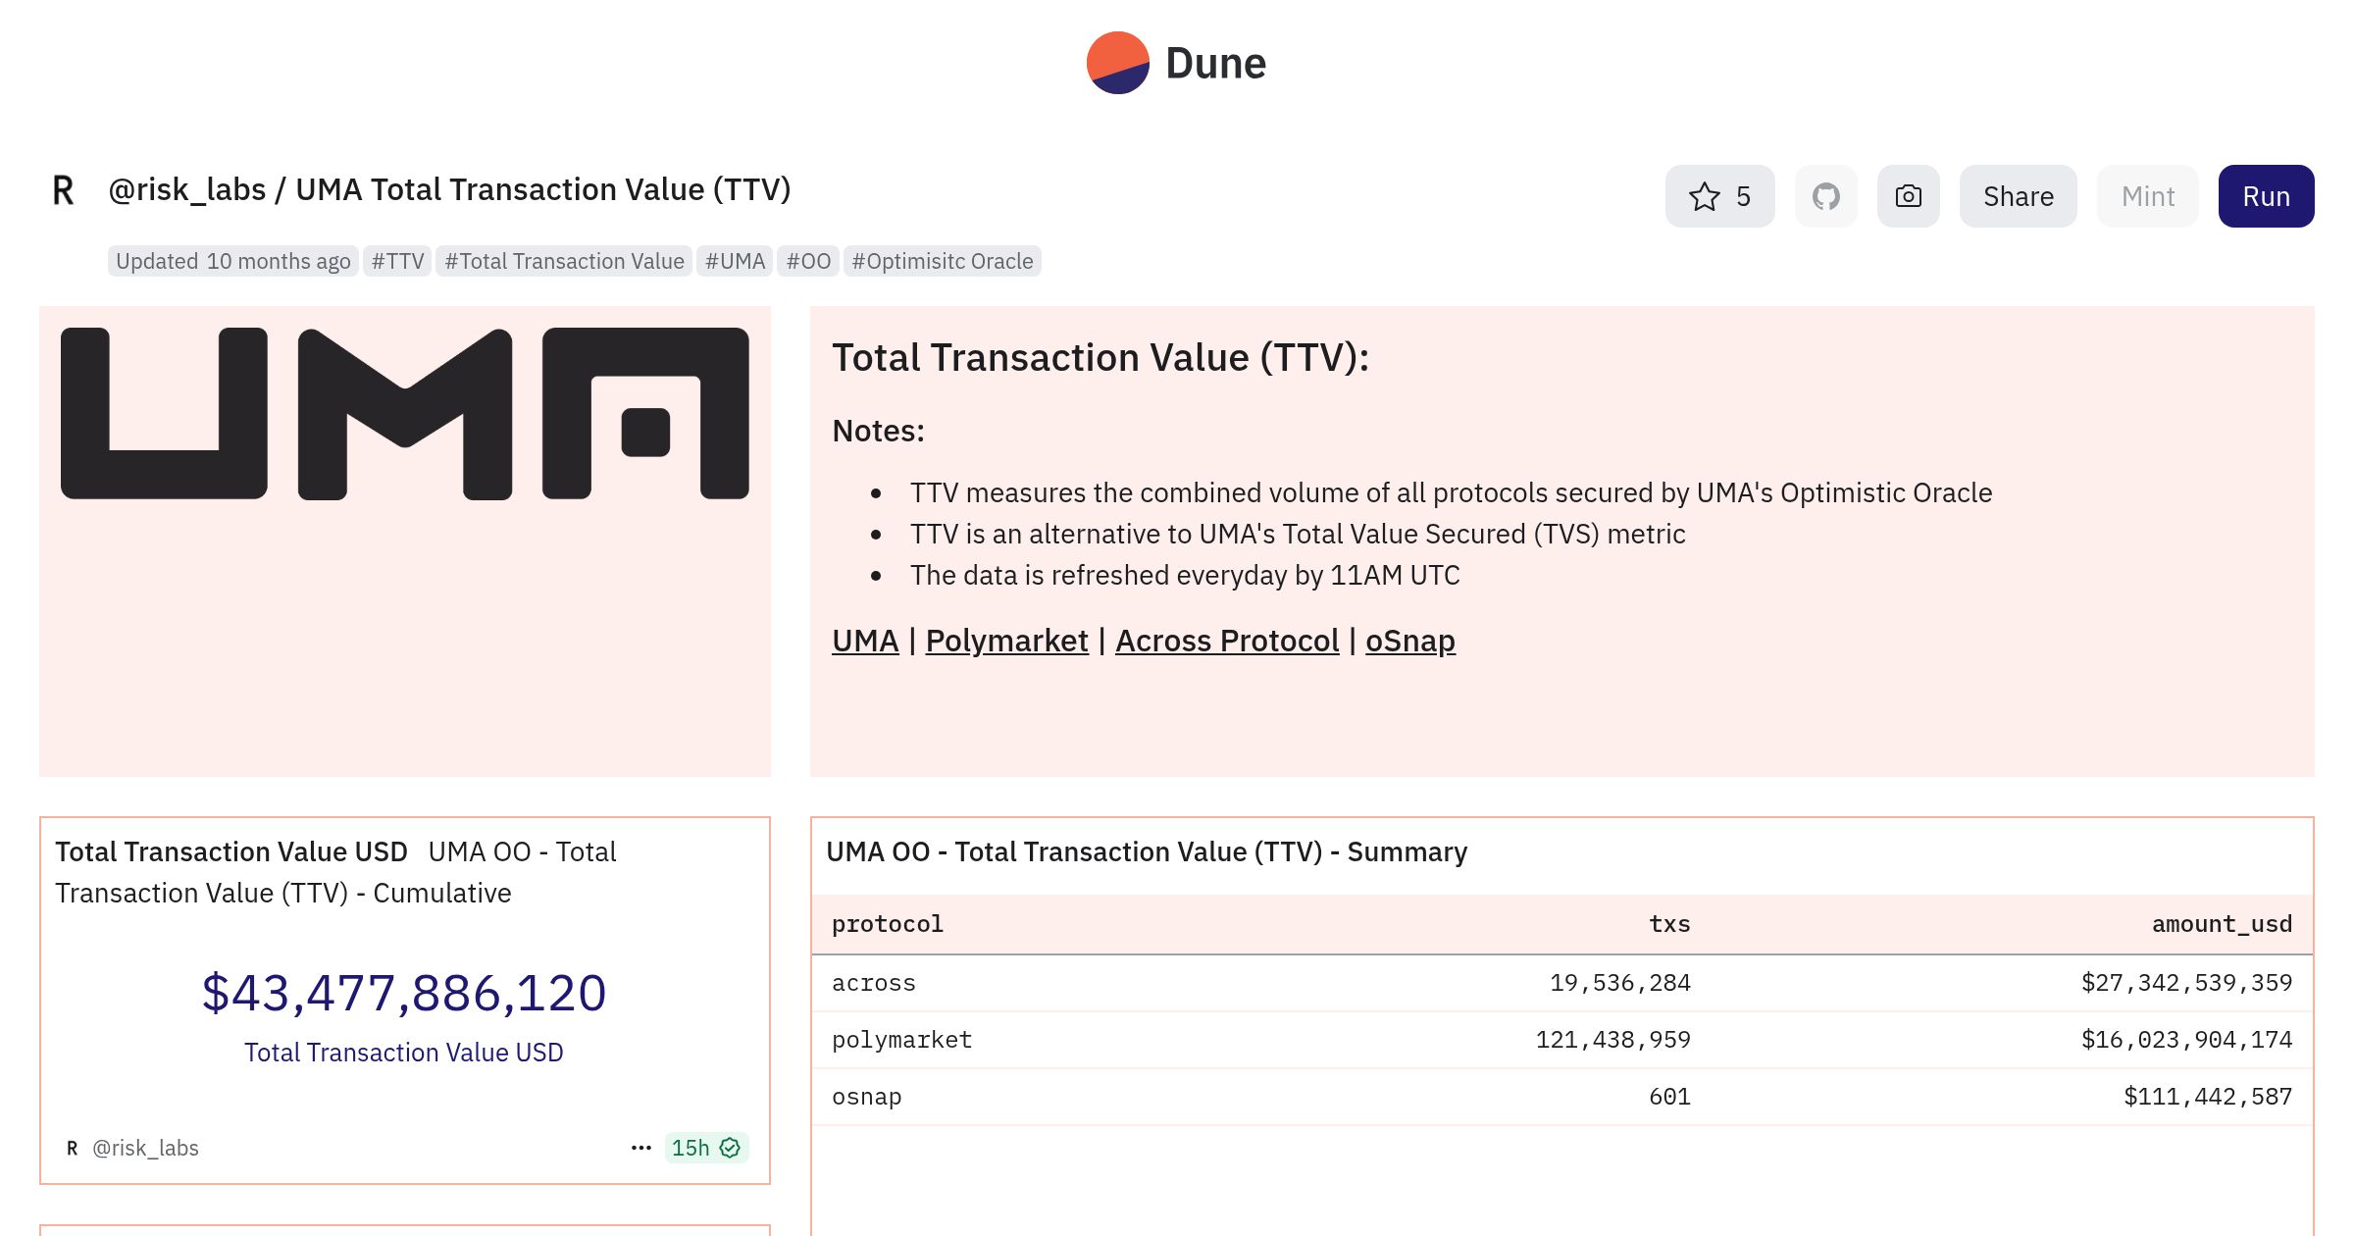Select the #Optimisitc Oracle tag
The height and width of the screenshot is (1236, 2354).
(943, 261)
